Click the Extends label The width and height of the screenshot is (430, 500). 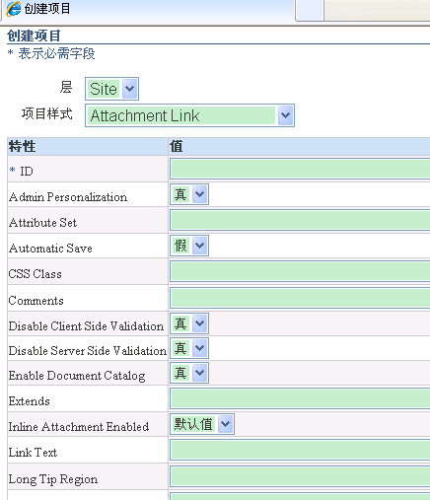point(30,401)
